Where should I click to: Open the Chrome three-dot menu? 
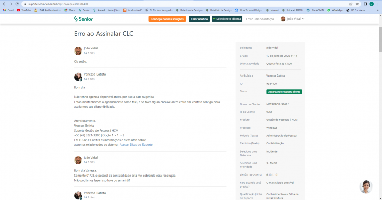[378, 4]
